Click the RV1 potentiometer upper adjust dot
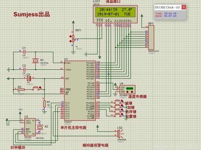The image size is (201, 150). click(71, 36)
